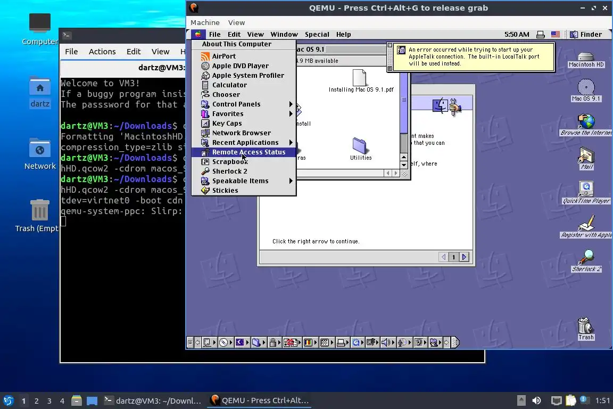Open Keychain lock control strip module
Image resolution: width=613 pixels, height=409 pixels.
click(x=275, y=342)
